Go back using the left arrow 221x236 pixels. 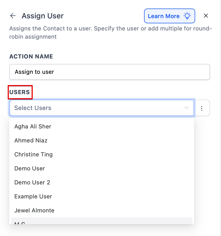(x=13, y=16)
